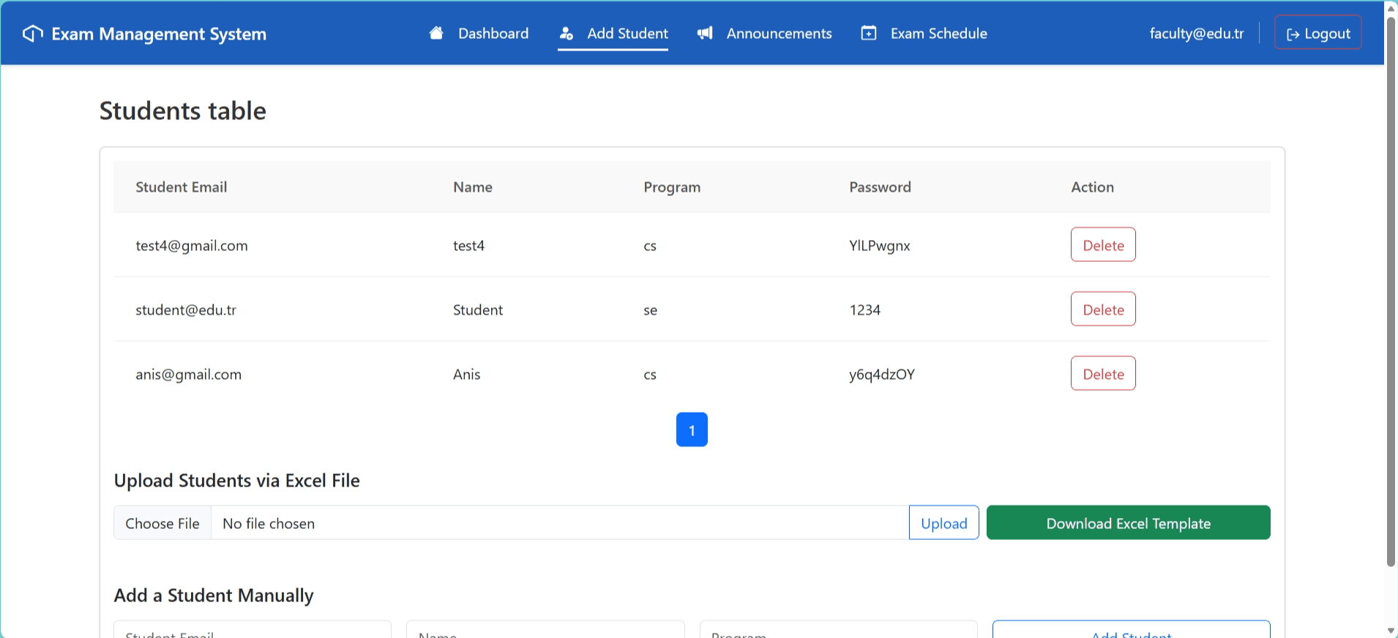
Task: Go to the Add Student page
Action: tap(613, 34)
